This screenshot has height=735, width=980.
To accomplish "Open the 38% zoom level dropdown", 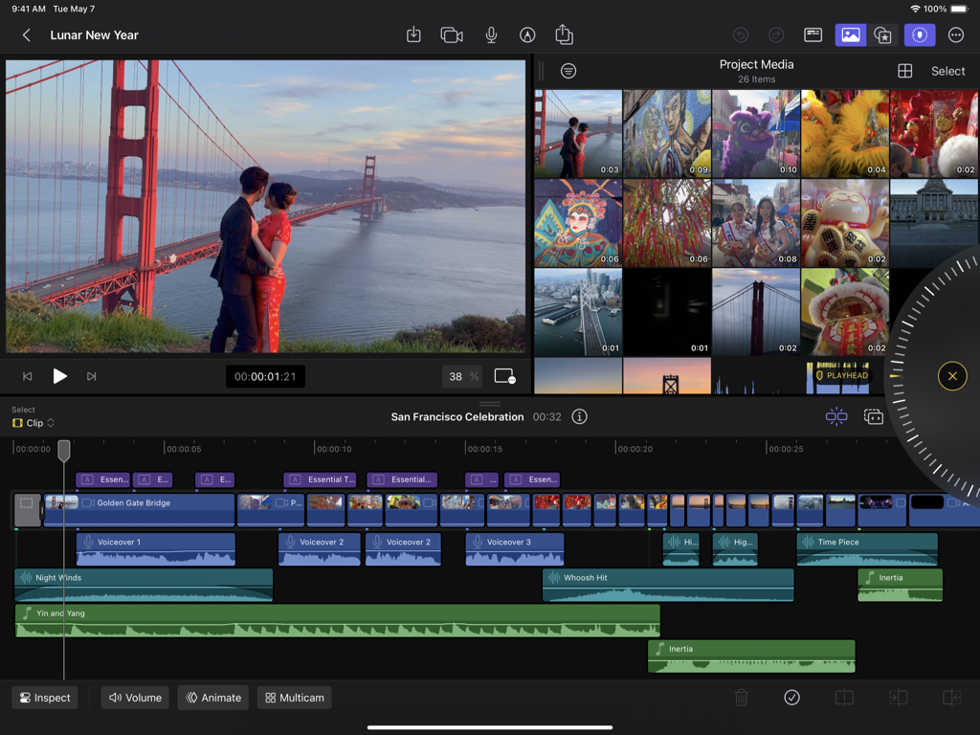I will (462, 376).
